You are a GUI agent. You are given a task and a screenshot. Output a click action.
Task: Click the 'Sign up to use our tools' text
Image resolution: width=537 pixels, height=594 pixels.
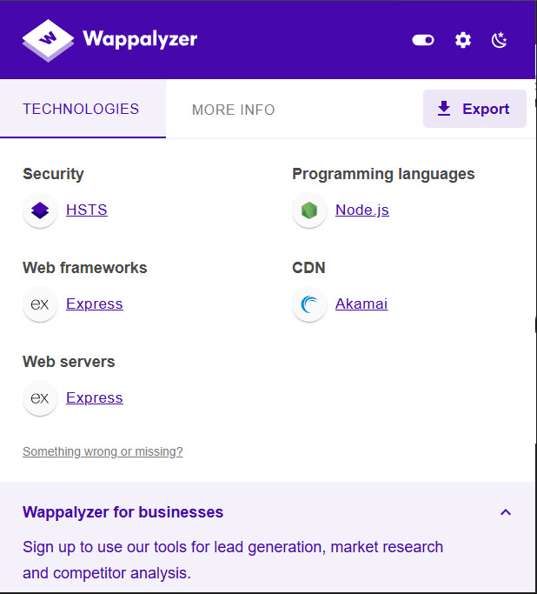pos(233,560)
